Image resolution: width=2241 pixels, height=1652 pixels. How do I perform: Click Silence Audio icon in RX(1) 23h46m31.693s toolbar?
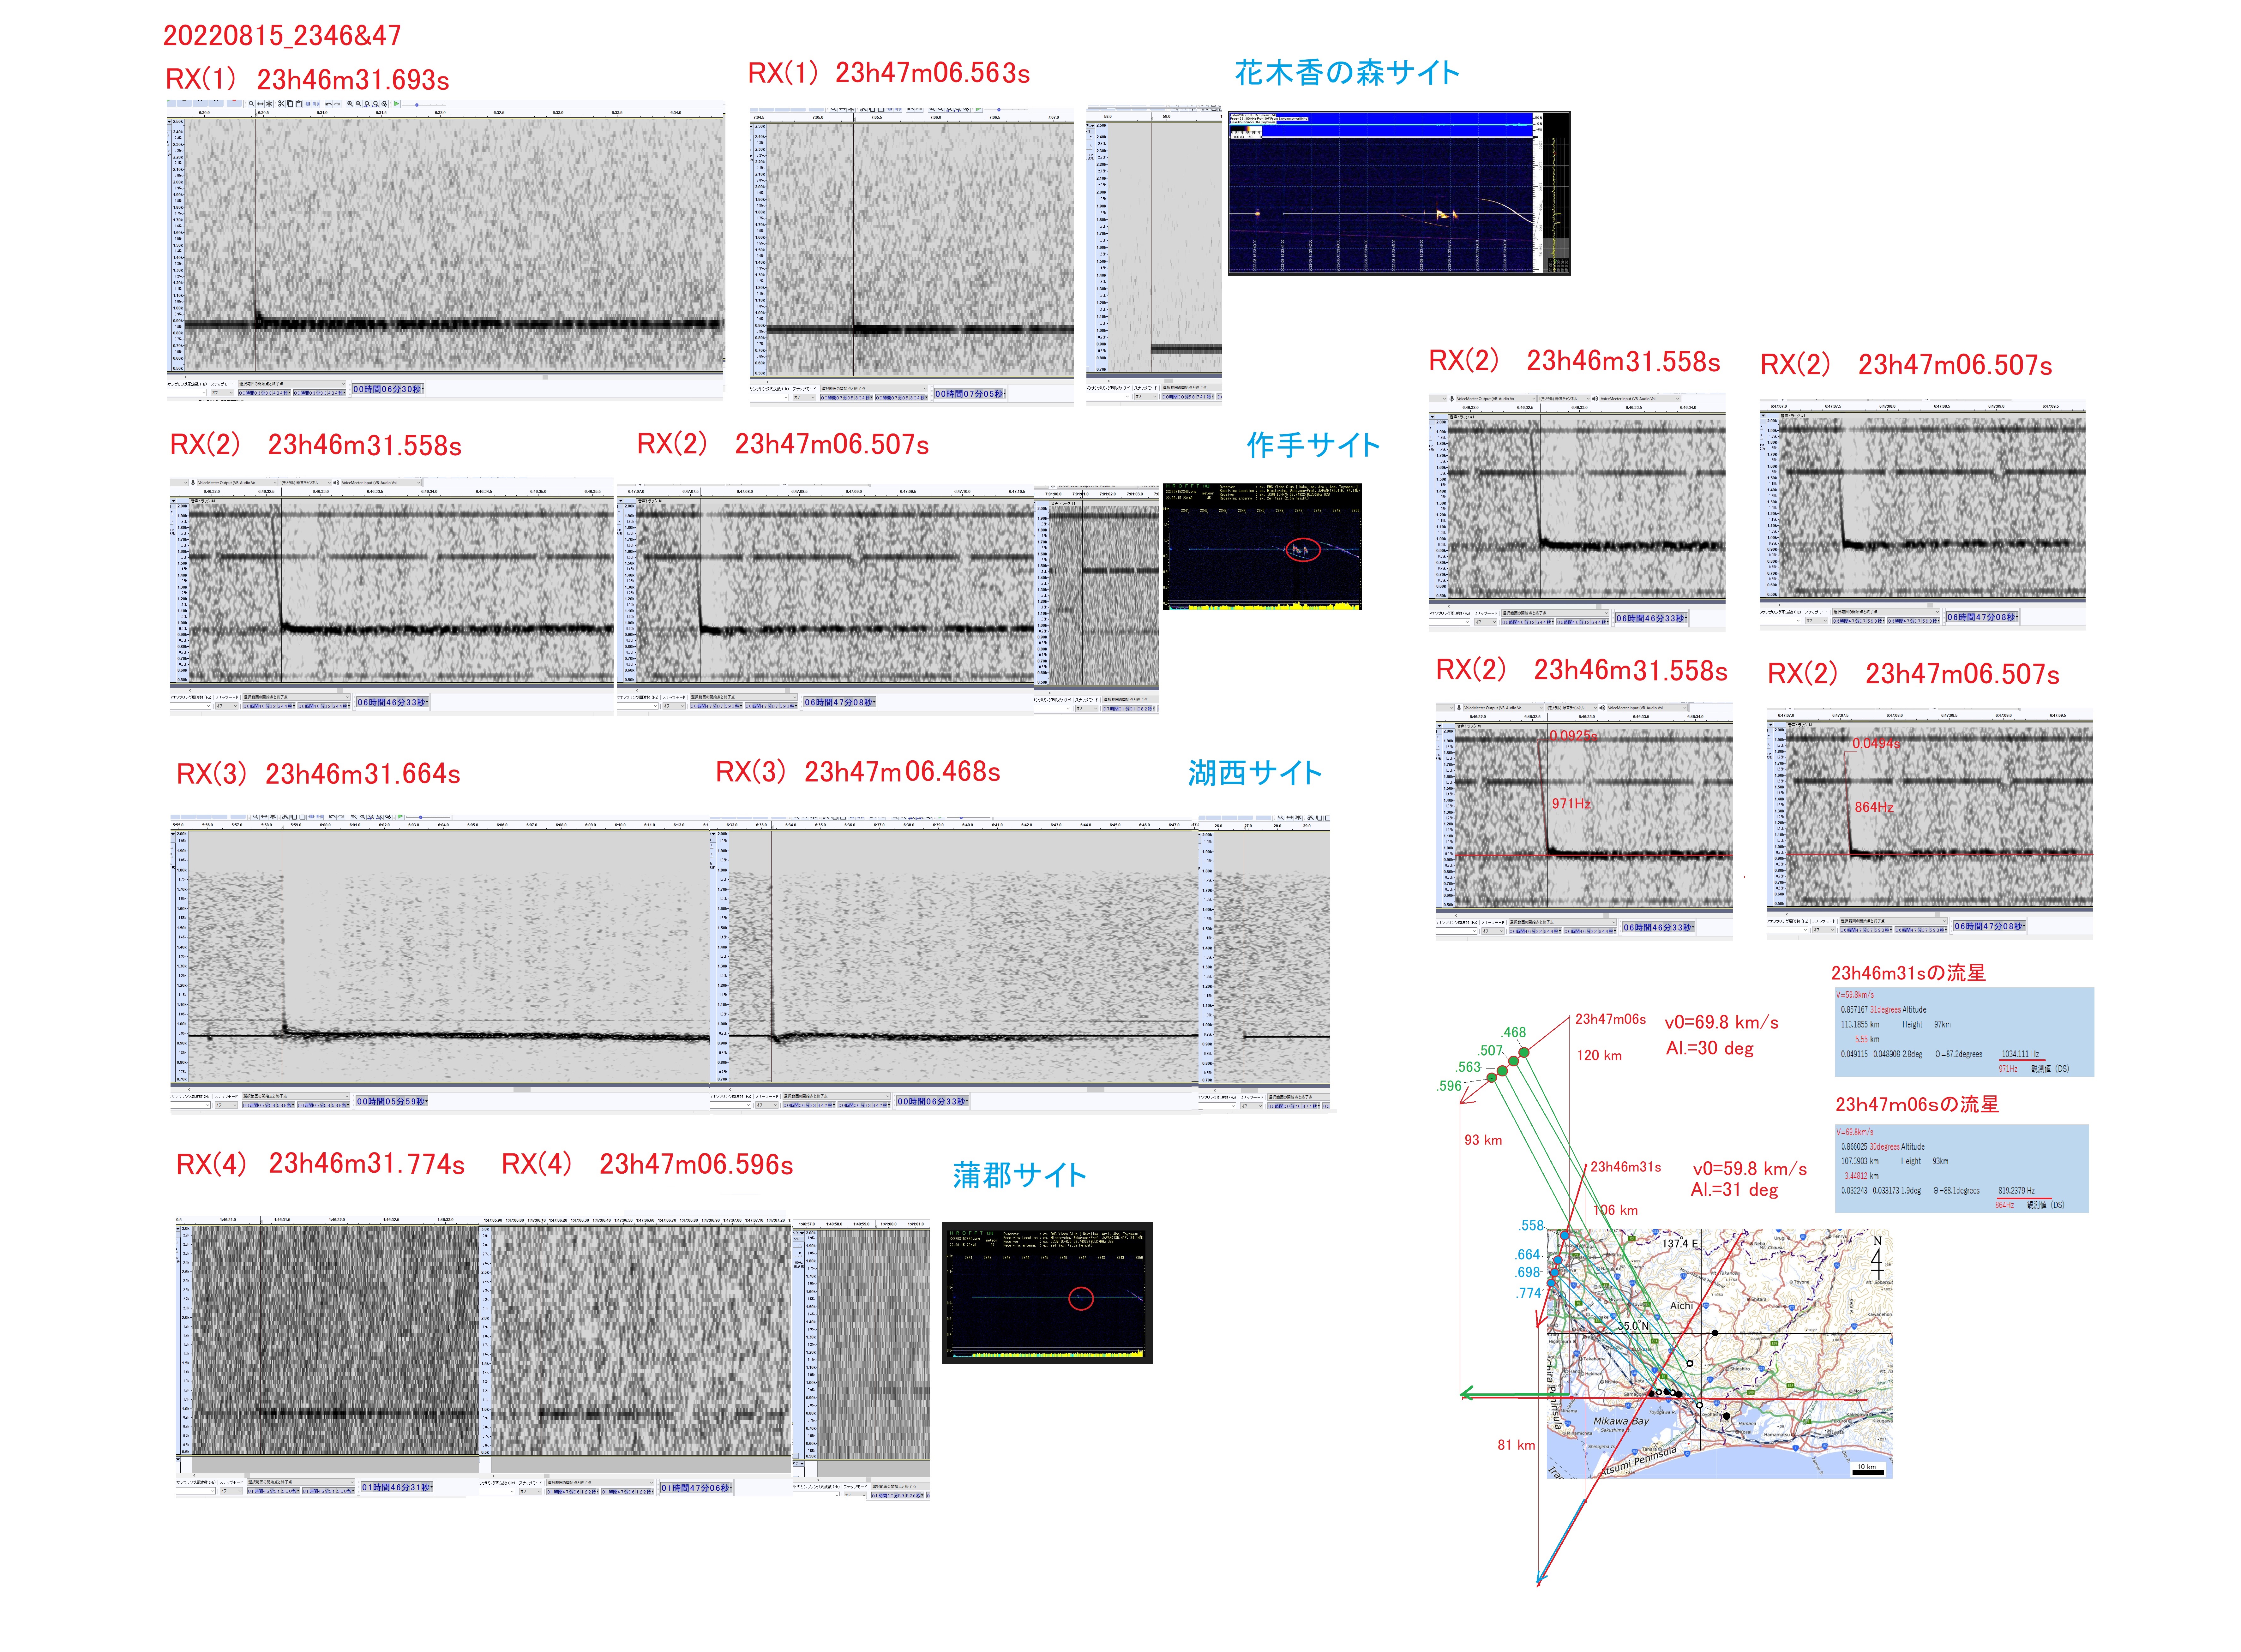(x=316, y=104)
